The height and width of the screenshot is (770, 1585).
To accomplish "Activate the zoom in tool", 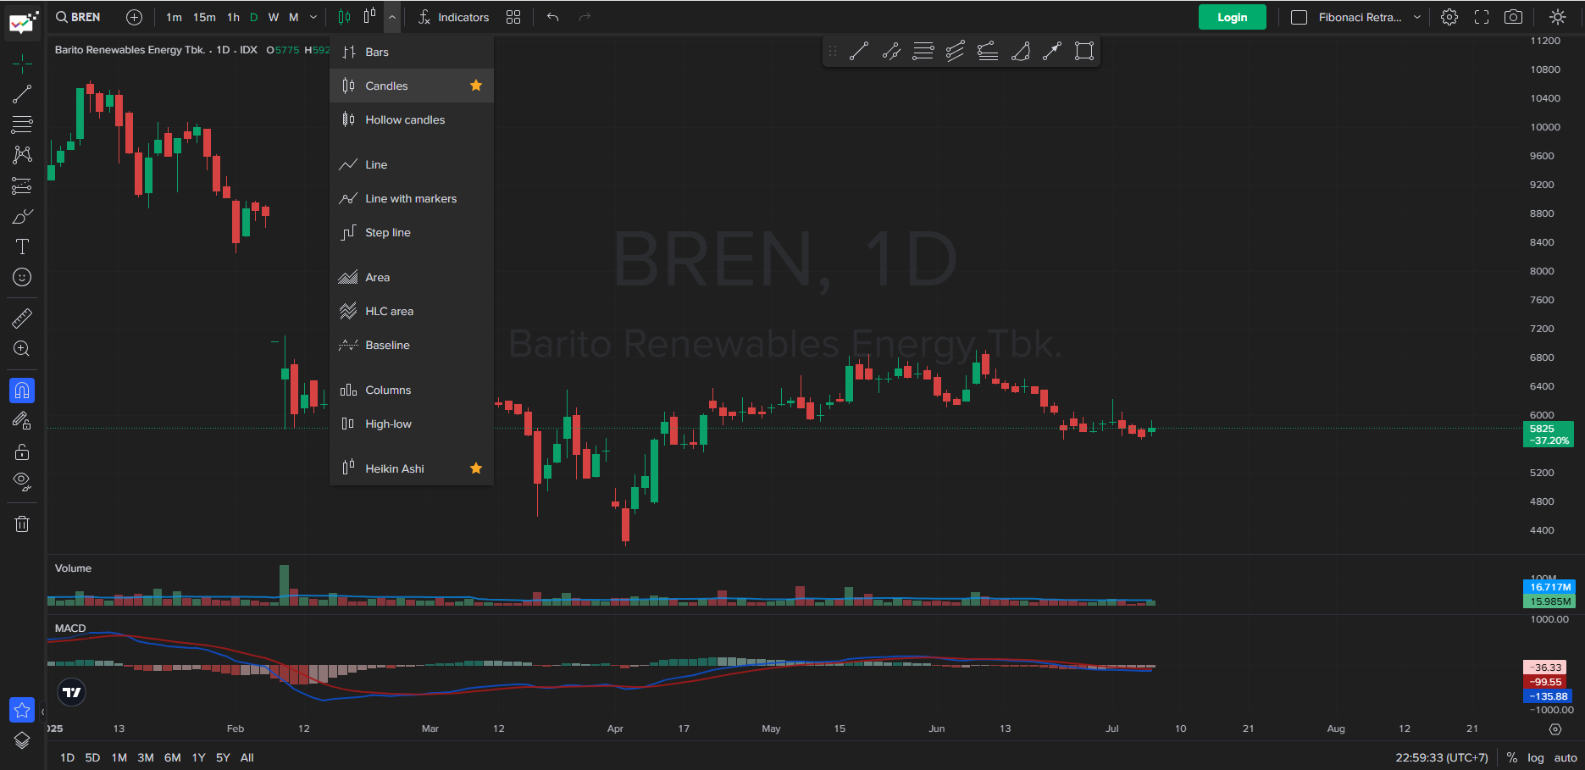I will click(x=22, y=349).
